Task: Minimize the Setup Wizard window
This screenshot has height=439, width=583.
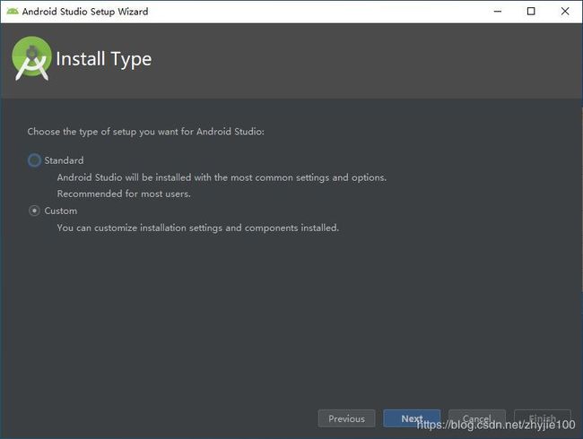Action: (x=498, y=12)
